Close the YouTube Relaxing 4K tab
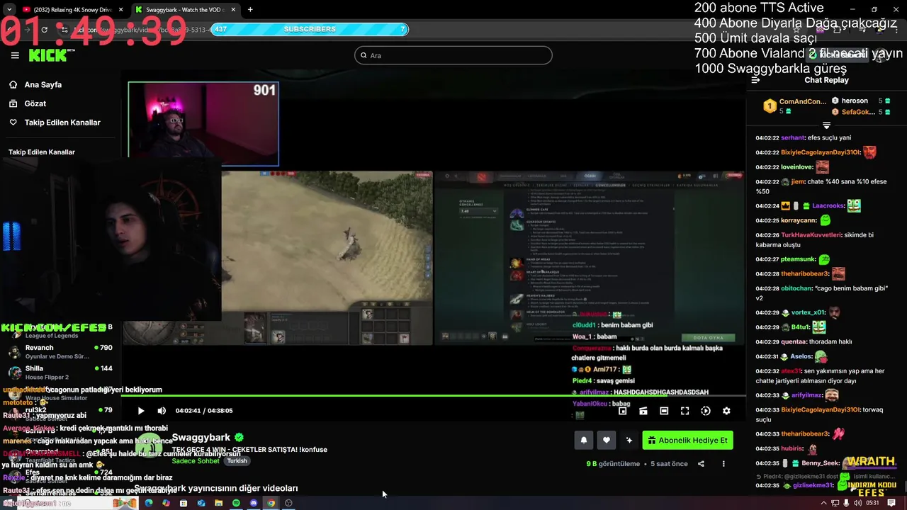The image size is (907, 510). pyautogui.click(x=120, y=10)
